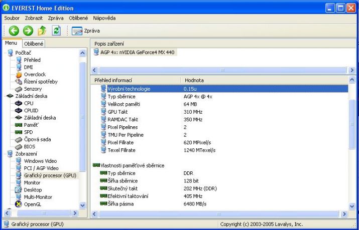Go up one level with the folder arrow icon
This screenshot has width=359, height=230.
pyautogui.click(x=42, y=31)
